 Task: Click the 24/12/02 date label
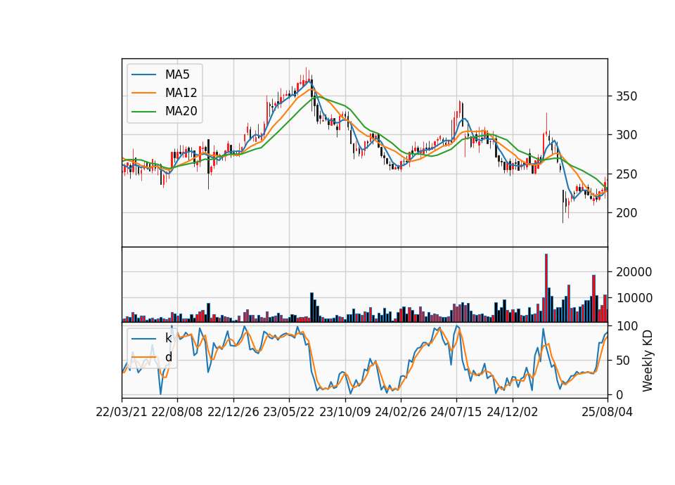click(513, 412)
